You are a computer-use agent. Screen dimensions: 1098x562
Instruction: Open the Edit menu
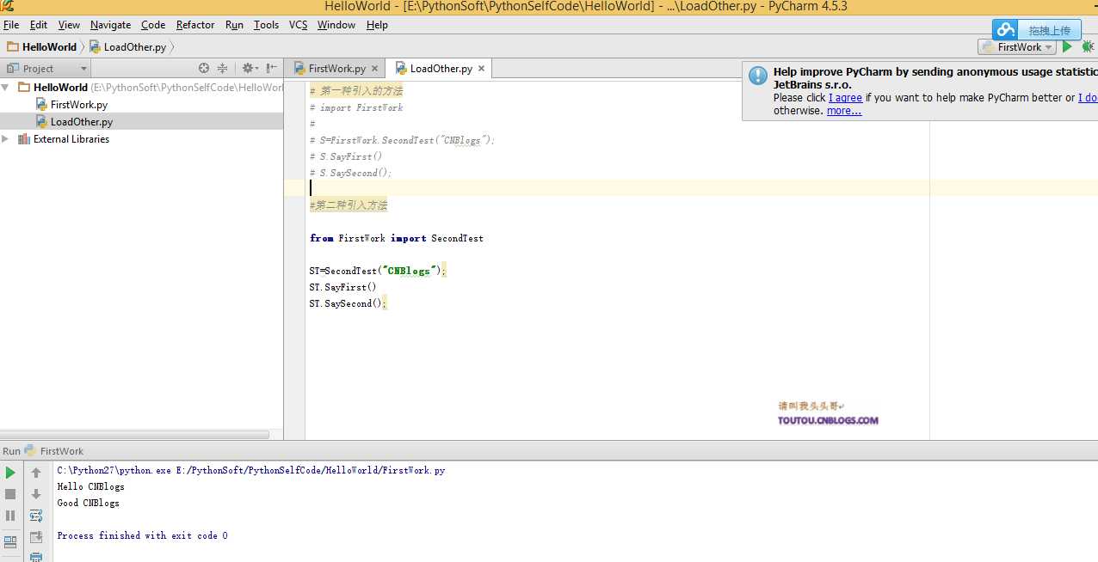click(x=39, y=25)
